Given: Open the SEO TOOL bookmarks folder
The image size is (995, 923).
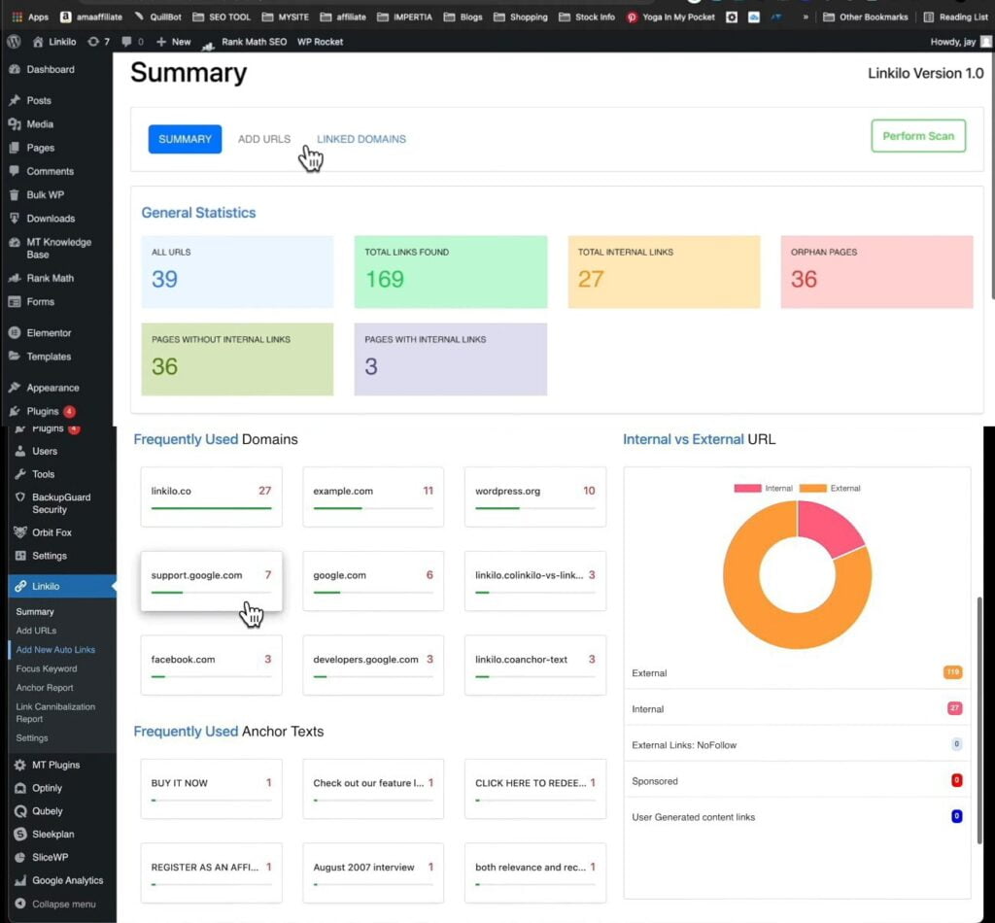Looking at the screenshot, I should (222, 17).
